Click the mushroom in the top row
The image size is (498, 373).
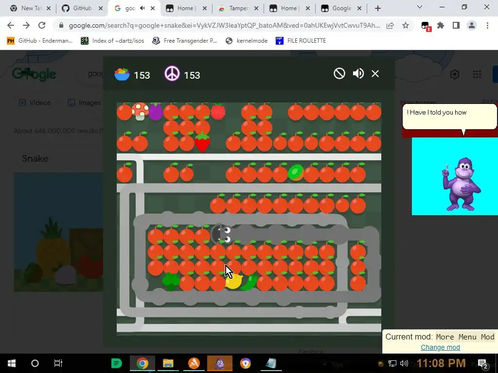click(x=140, y=111)
